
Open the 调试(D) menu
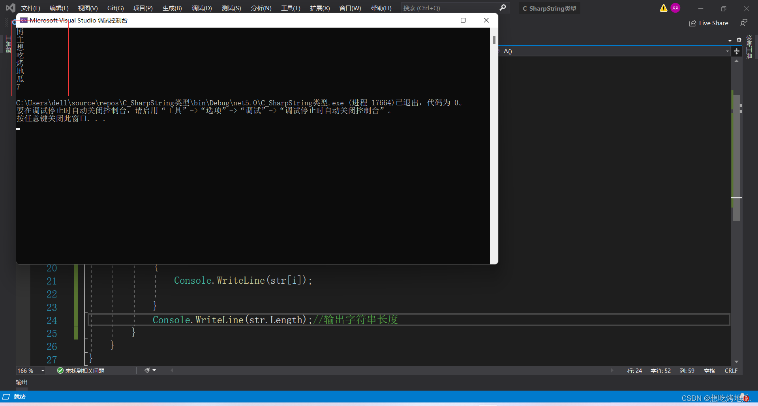[201, 8]
